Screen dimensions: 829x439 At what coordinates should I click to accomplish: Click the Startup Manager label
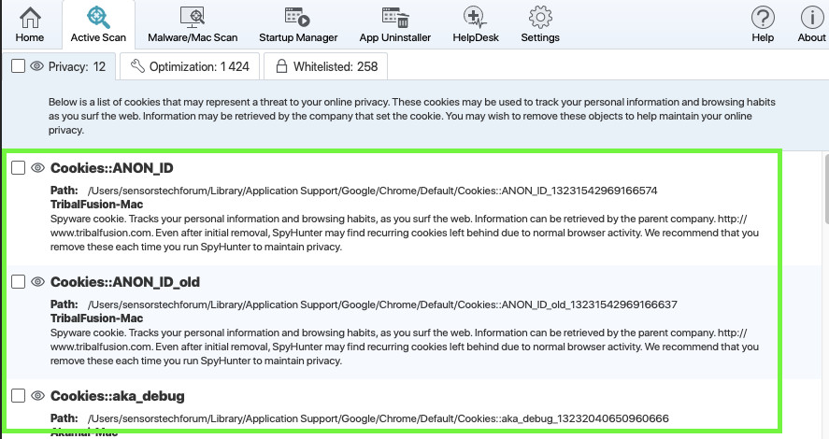pyautogui.click(x=298, y=37)
